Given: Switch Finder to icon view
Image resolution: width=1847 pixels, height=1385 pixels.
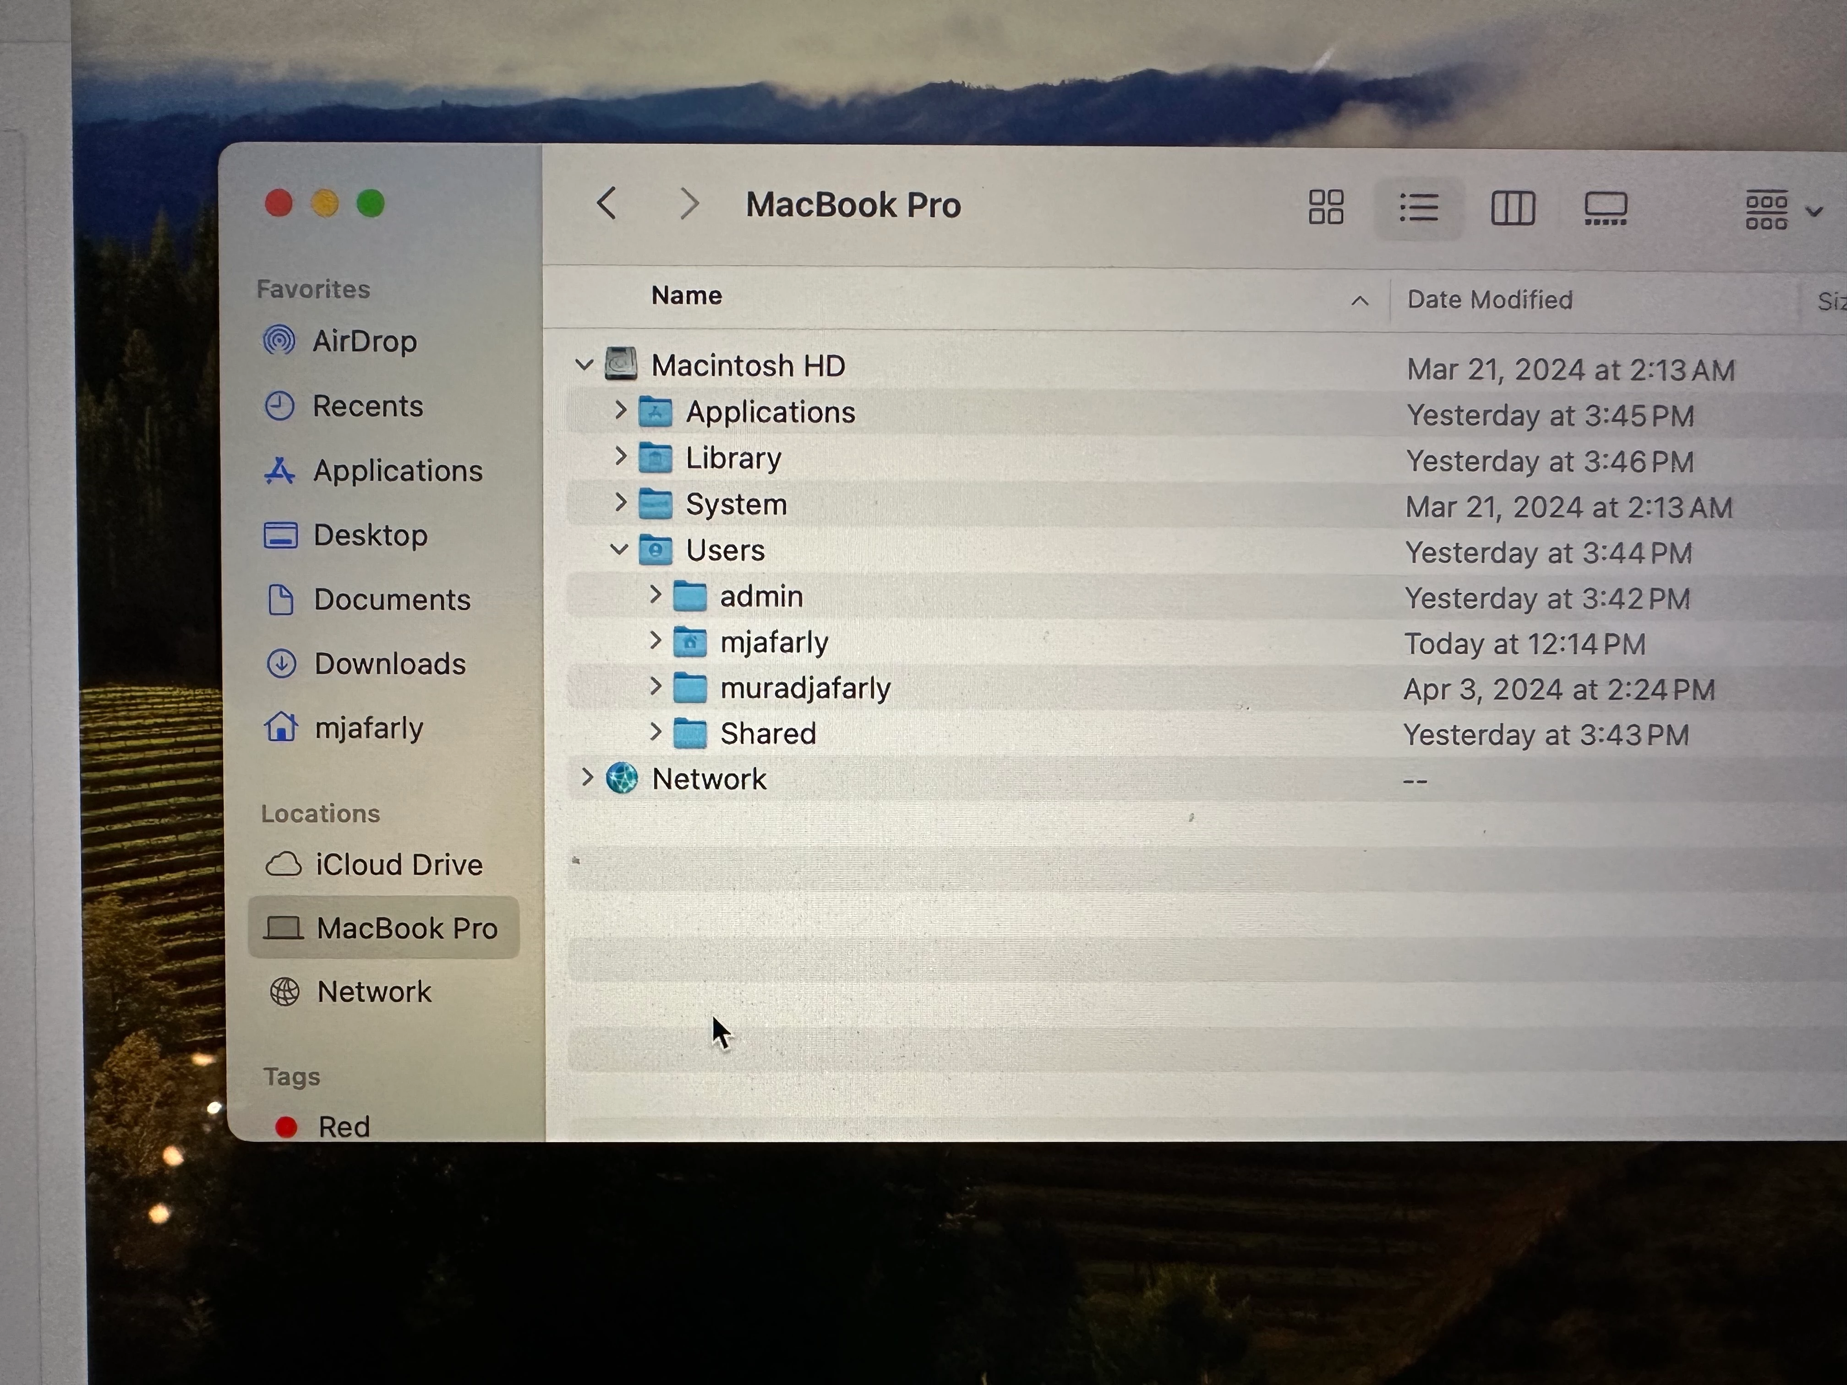Looking at the screenshot, I should pyautogui.click(x=1325, y=207).
